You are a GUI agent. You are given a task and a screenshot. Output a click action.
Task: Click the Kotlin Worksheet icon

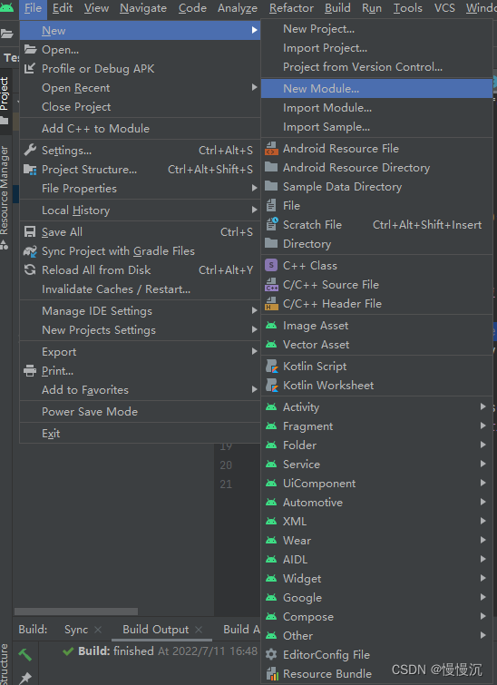click(272, 386)
